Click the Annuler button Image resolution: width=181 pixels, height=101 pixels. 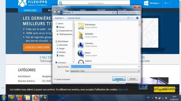[133, 79]
